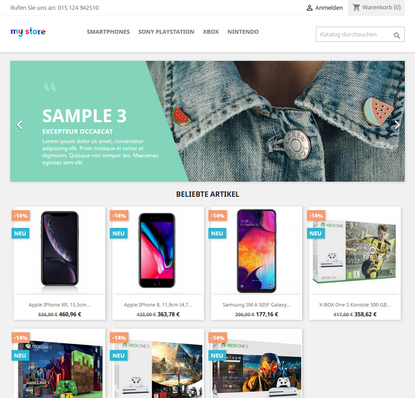
Task: Click the Sample 3 banner slide
Action: pyautogui.click(x=207, y=121)
